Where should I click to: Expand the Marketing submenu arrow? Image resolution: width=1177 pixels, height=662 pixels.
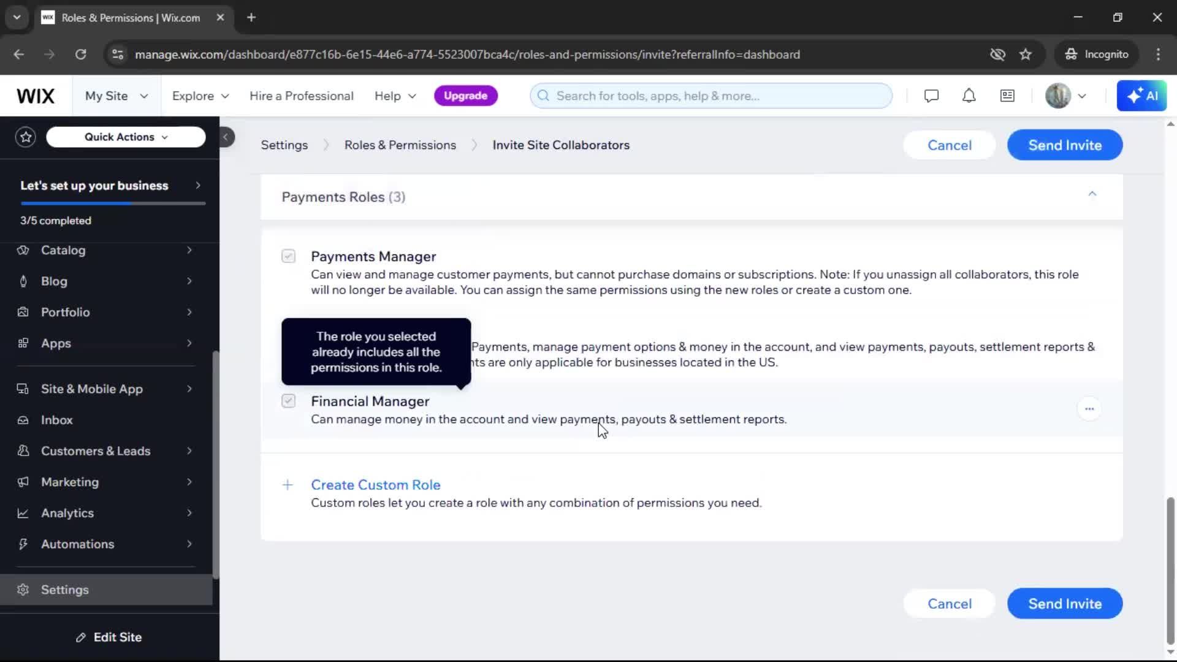tap(189, 482)
